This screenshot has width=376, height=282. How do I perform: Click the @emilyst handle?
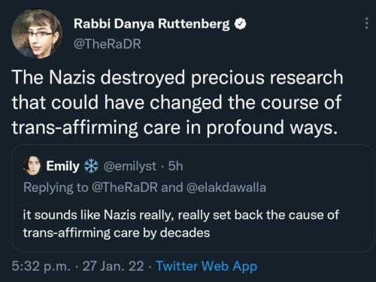[x=130, y=166]
